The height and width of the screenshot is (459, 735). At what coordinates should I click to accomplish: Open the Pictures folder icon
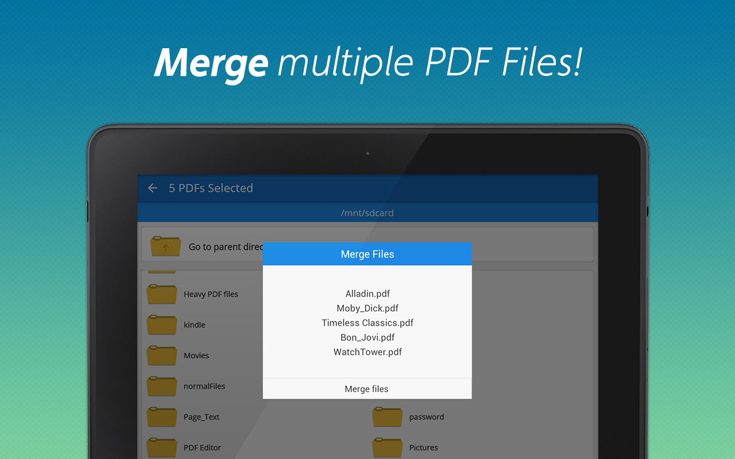[387, 448]
